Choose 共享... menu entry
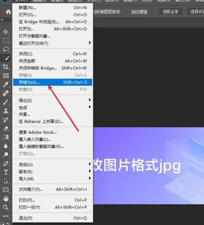Viewport: 204px width, 225px height. coord(53,115)
